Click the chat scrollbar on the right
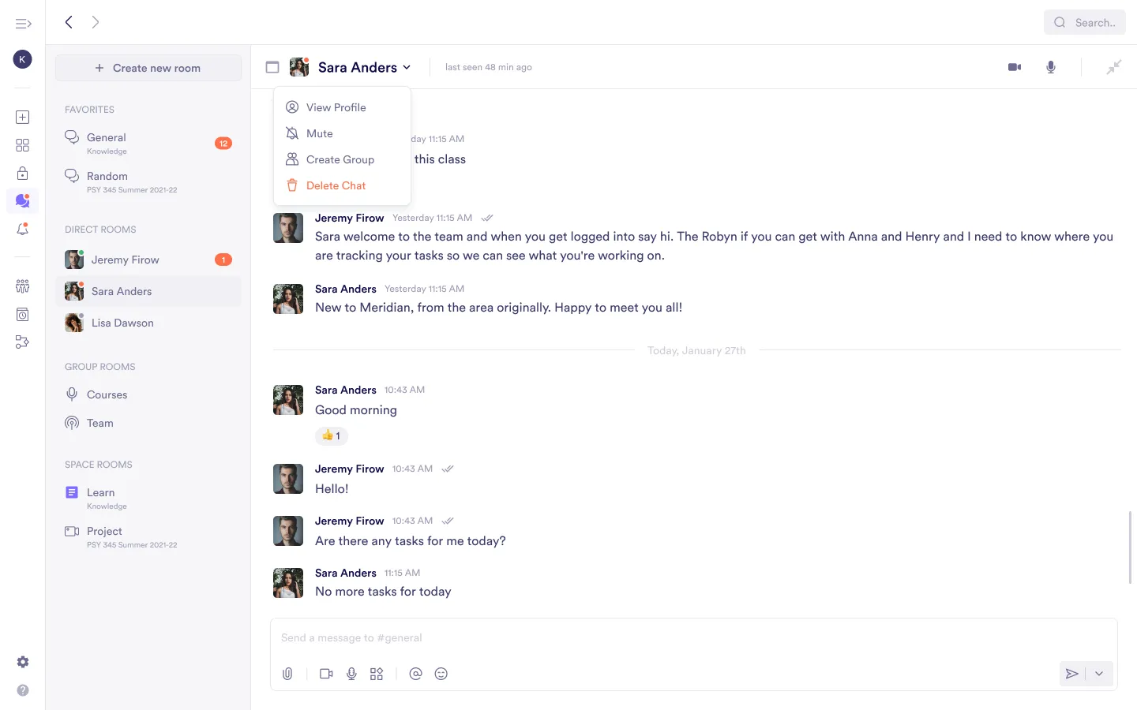1137x710 pixels. point(1130,547)
